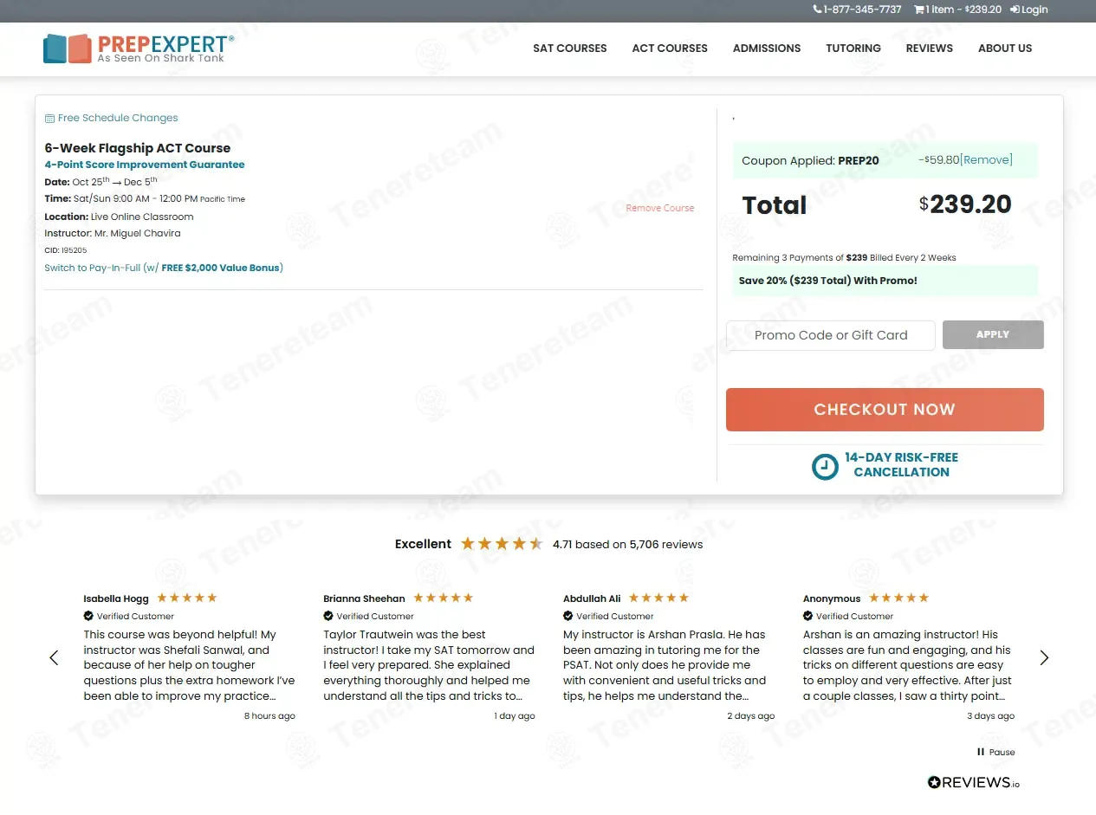Click the gray Apply button
The image size is (1096, 815).
992,335
